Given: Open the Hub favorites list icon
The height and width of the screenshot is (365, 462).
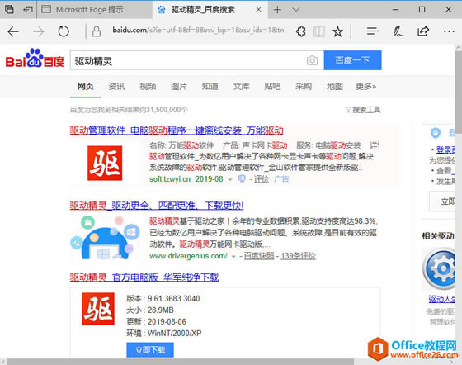Looking at the screenshot, I should [372, 31].
